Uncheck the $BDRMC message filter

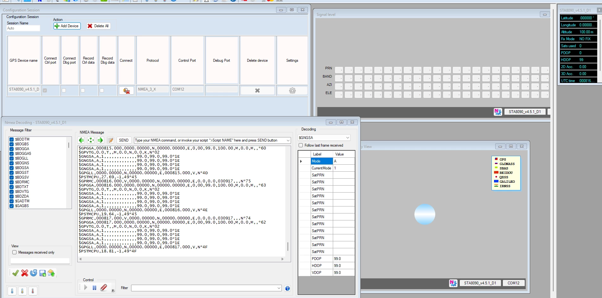coord(12,182)
